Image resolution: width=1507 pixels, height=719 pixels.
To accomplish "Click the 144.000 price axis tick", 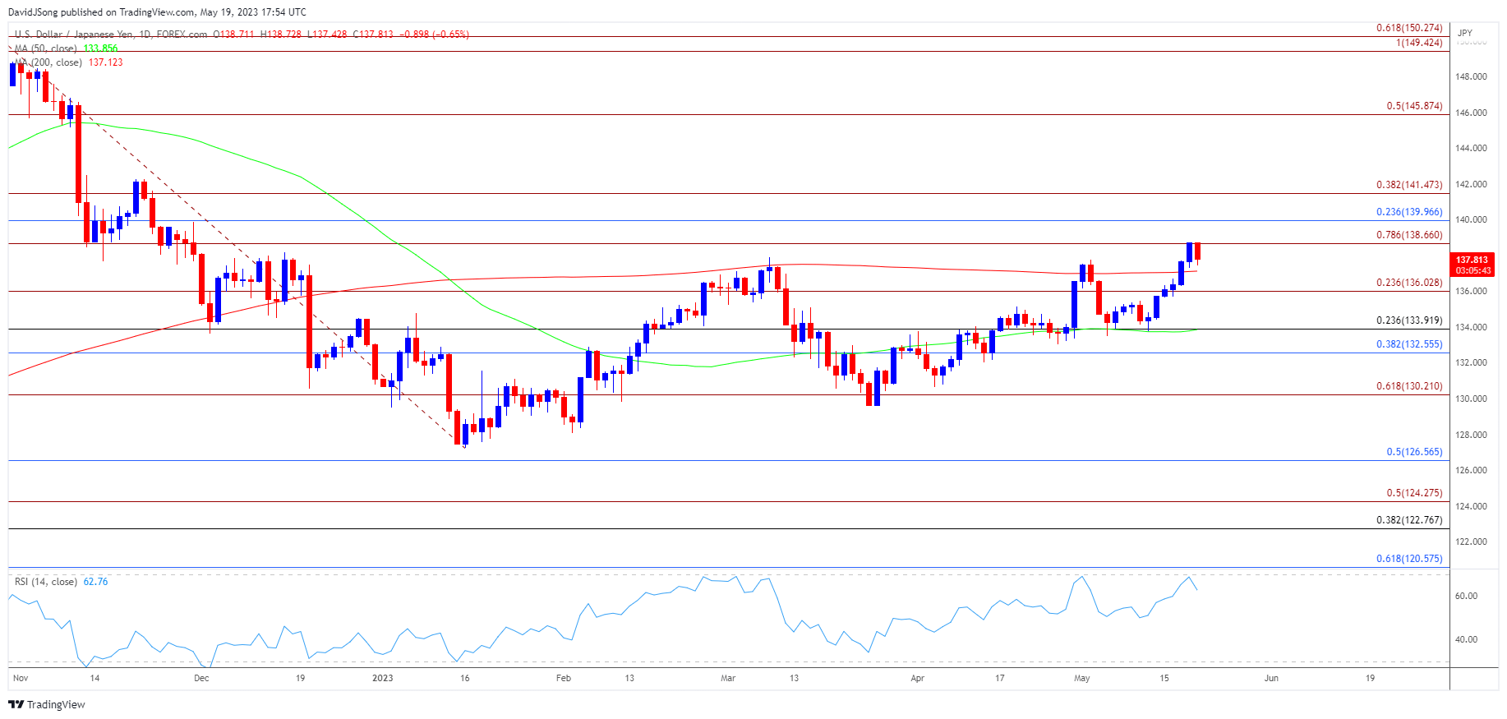I will coord(1471,148).
